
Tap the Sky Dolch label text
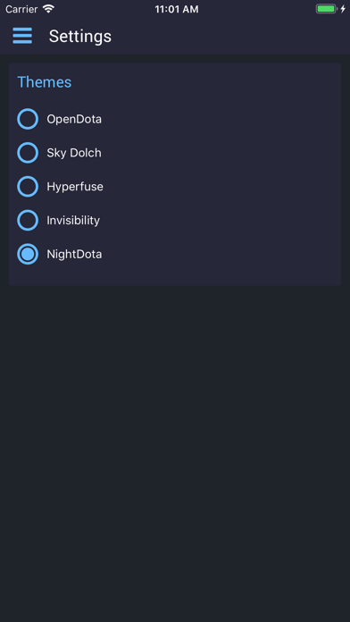tap(74, 153)
